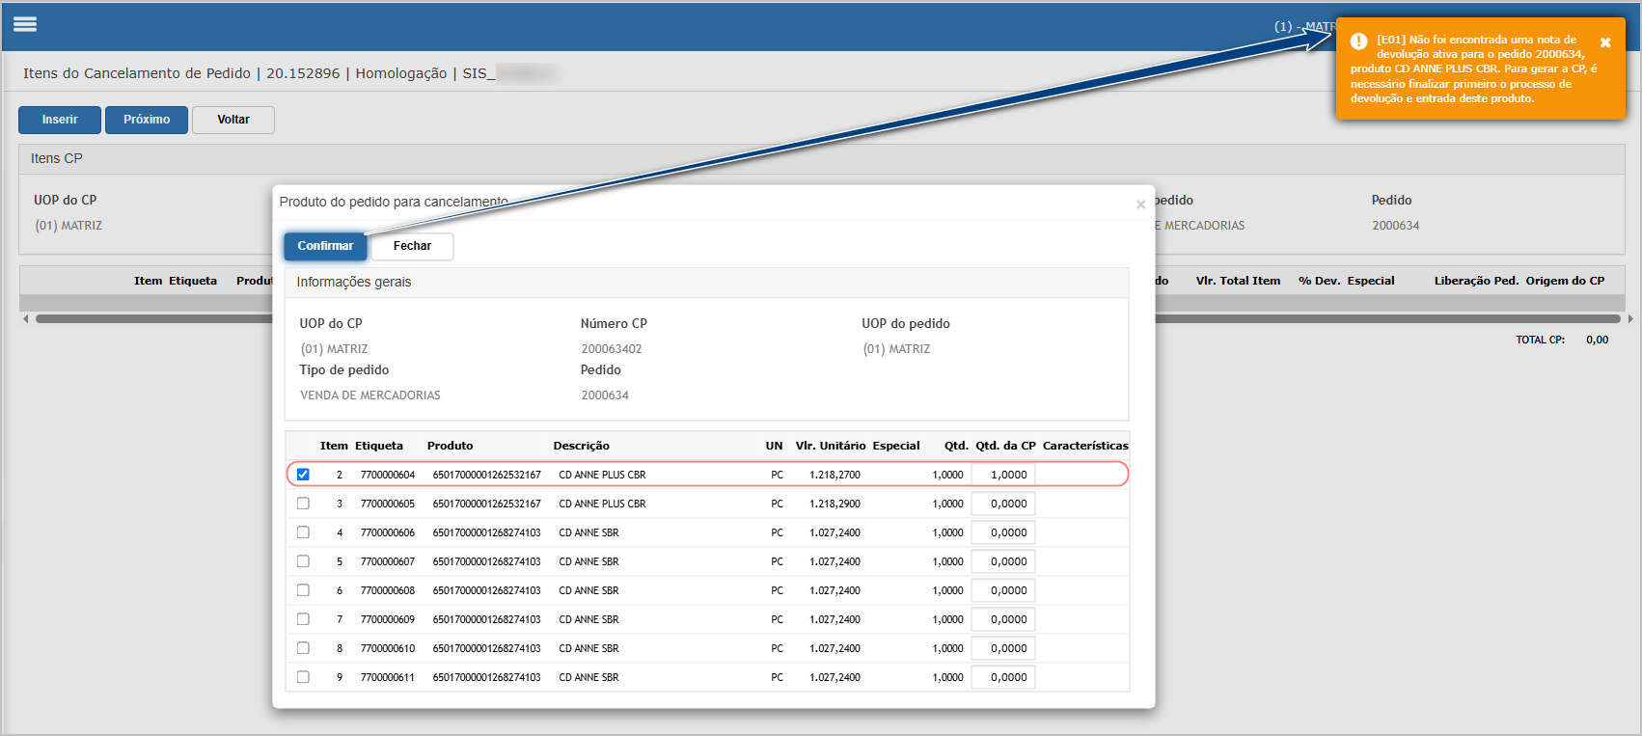Image resolution: width=1642 pixels, height=736 pixels.
Task: Check item 4 with etiqueta 7700000606
Action: pos(303,532)
